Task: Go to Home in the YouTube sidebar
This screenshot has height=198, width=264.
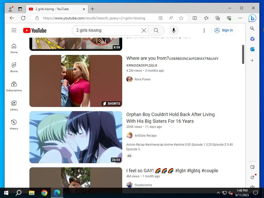Action: 14,48
